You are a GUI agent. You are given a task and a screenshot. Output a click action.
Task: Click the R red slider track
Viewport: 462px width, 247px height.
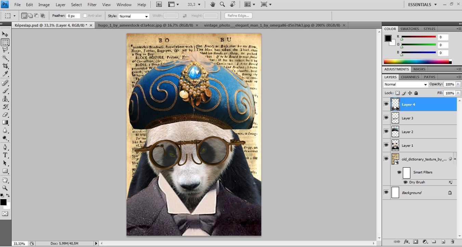419,37
